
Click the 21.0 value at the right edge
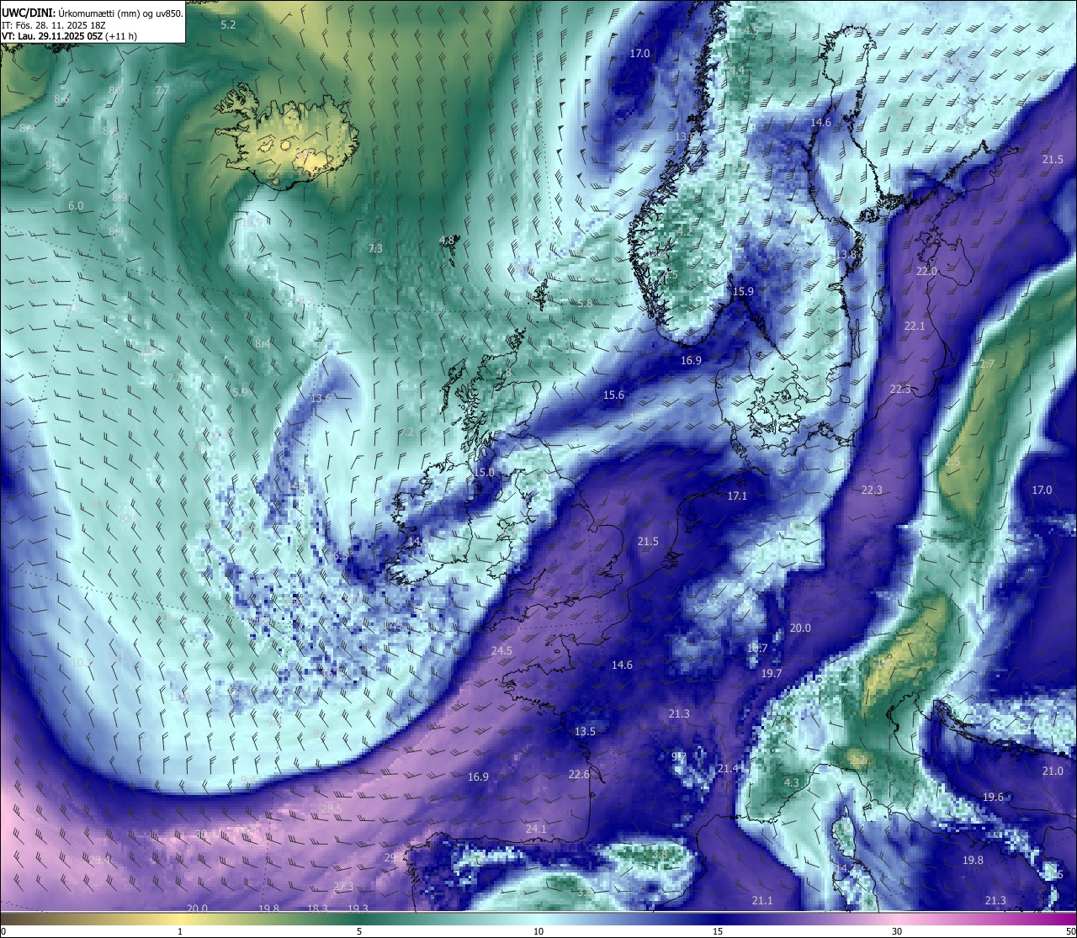point(1053,771)
